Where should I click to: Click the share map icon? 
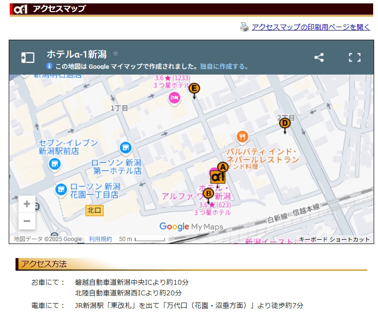coord(319,58)
